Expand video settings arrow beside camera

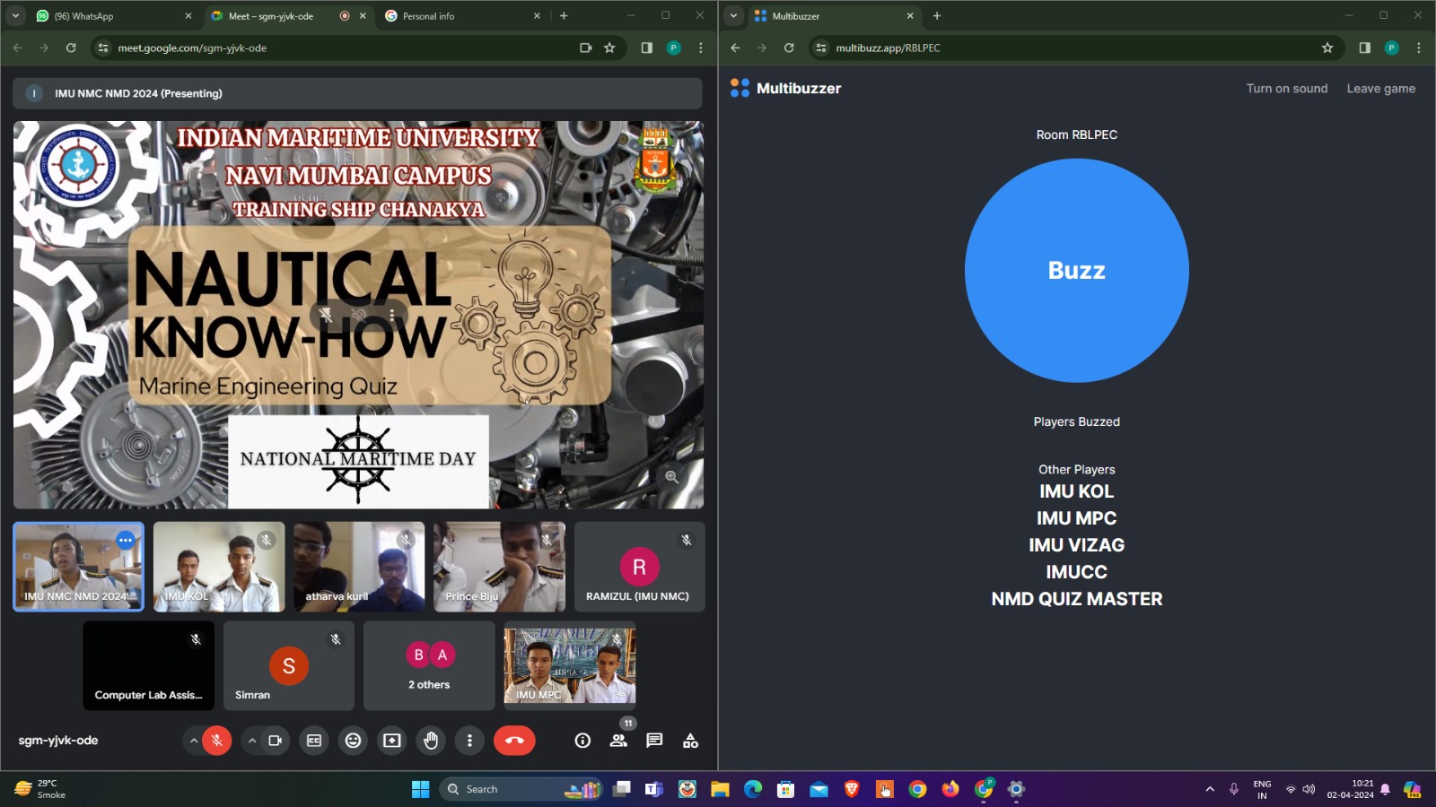pos(252,741)
